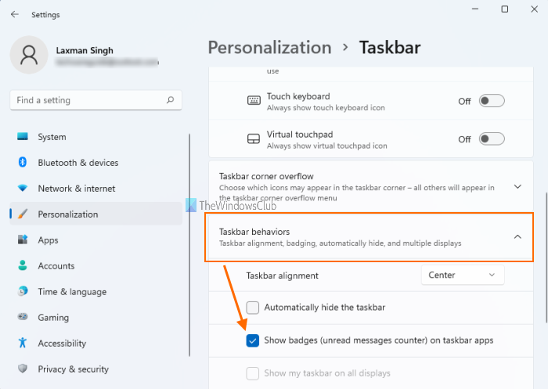This screenshot has height=389, width=548.
Task: Click the Bluetooth icon in sidebar
Action: coord(23,162)
